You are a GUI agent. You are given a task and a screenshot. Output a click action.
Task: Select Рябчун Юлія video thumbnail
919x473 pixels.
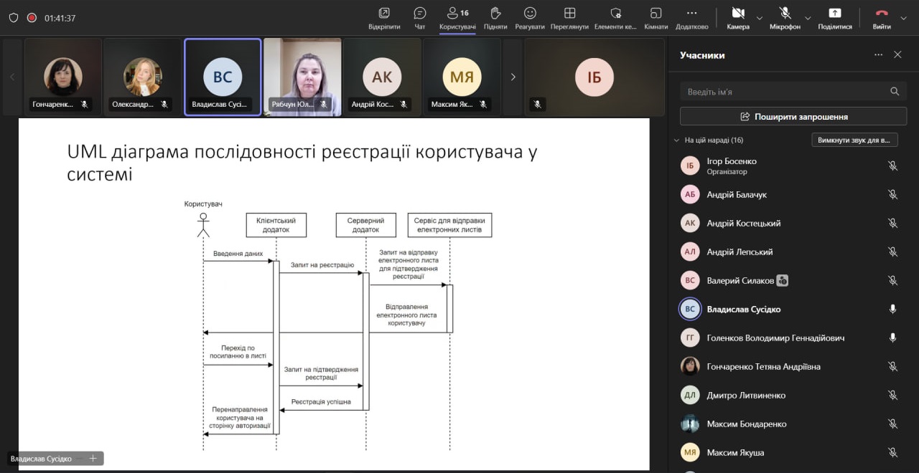tap(302, 77)
